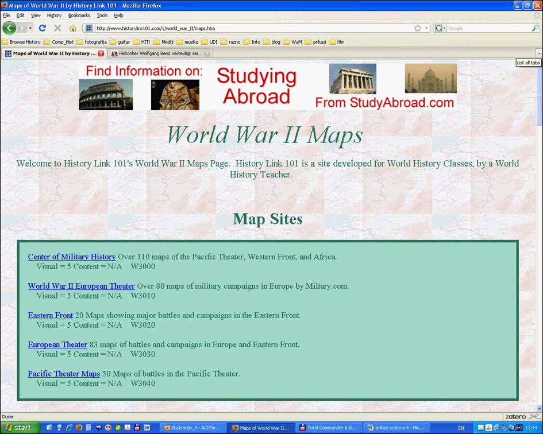
Task: Open the HIT! bookmarks folder
Action: pos(141,42)
